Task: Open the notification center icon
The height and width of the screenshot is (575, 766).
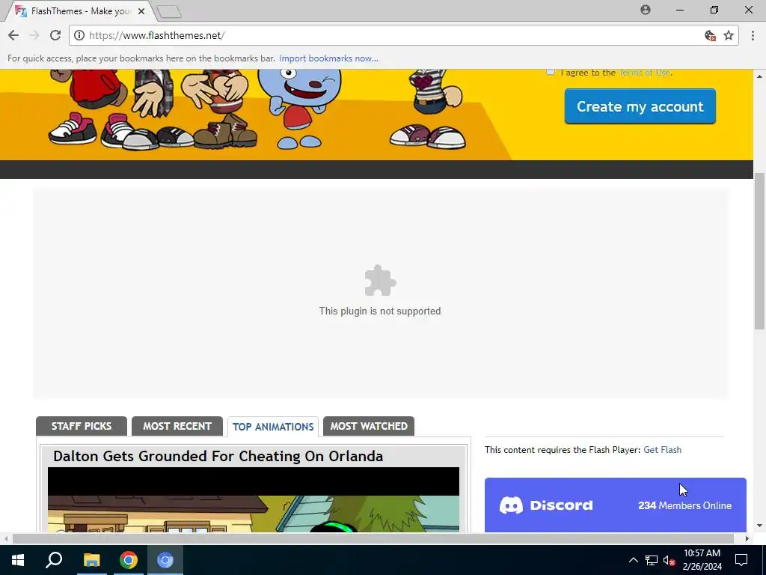Action: (741, 560)
